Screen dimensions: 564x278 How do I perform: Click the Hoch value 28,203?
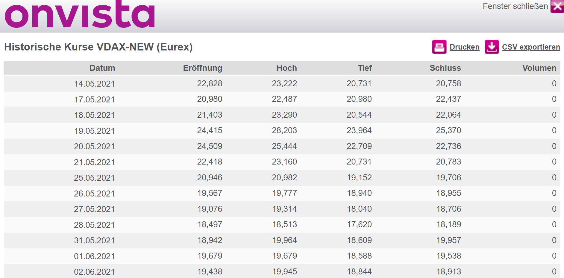coord(284,130)
